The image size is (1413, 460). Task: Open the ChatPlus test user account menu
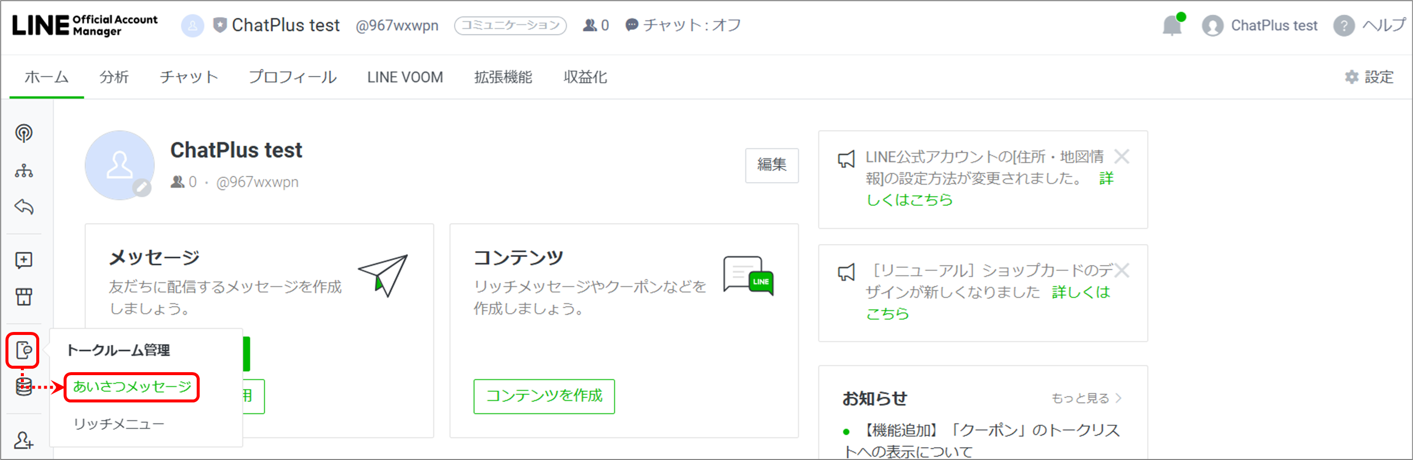[1260, 26]
